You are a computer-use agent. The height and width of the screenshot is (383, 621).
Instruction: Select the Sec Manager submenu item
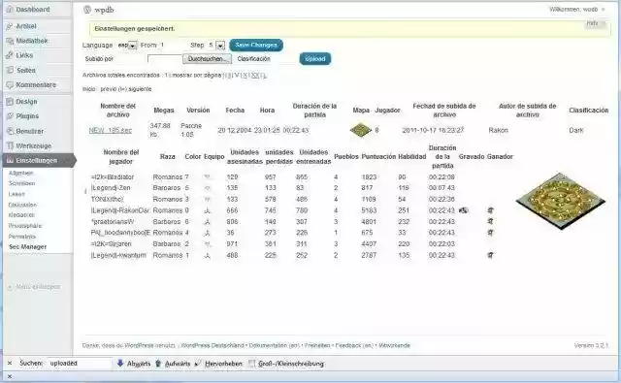click(x=28, y=247)
